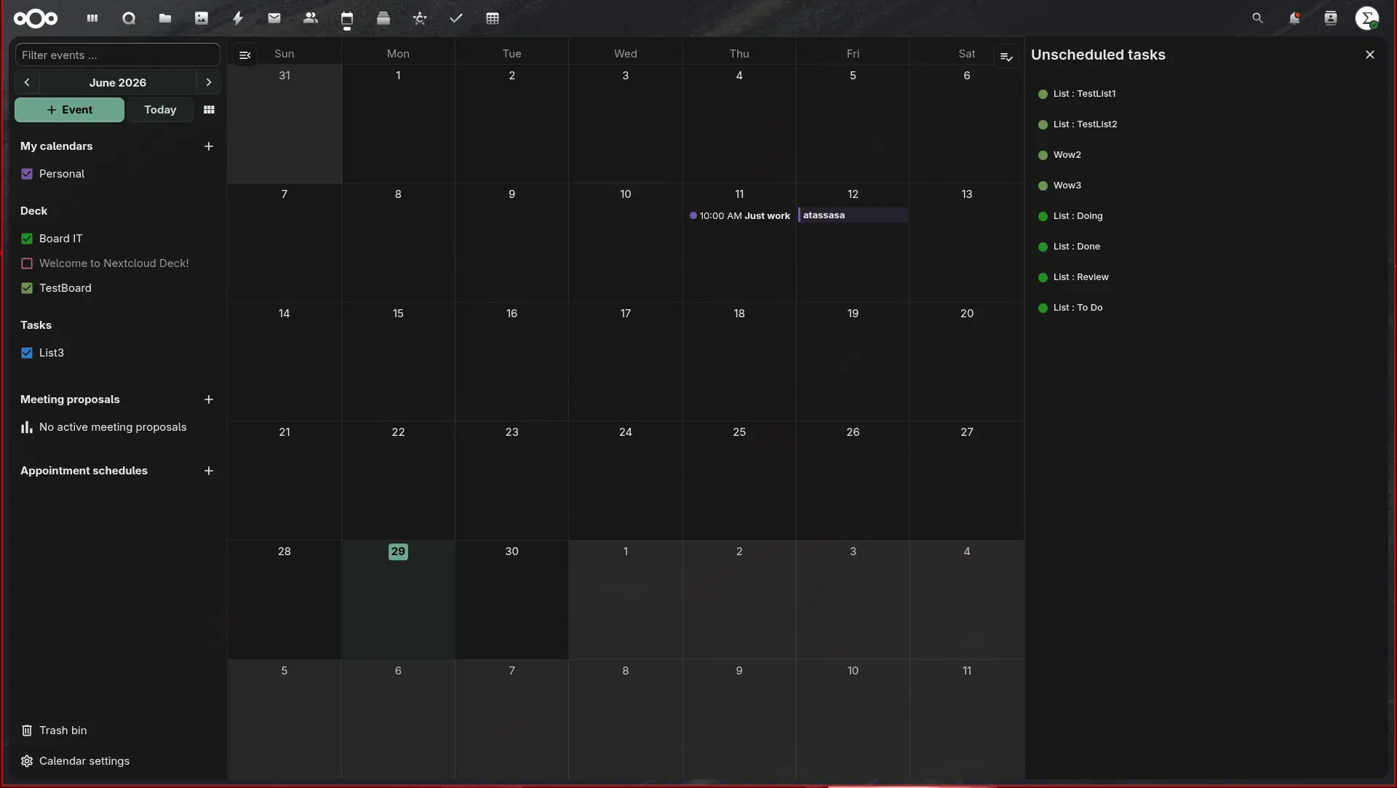Open the notifications bell
This screenshot has height=788, width=1397.
click(1294, 18)
